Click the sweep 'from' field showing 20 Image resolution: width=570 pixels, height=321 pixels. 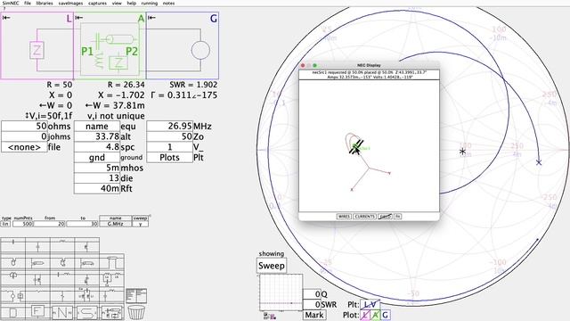click(x=49, y=224)
